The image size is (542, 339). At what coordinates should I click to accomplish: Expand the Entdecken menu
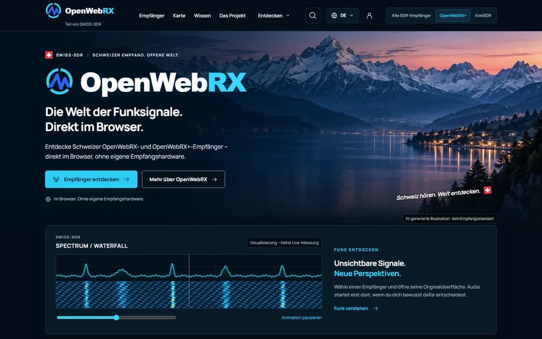point(274,16)
